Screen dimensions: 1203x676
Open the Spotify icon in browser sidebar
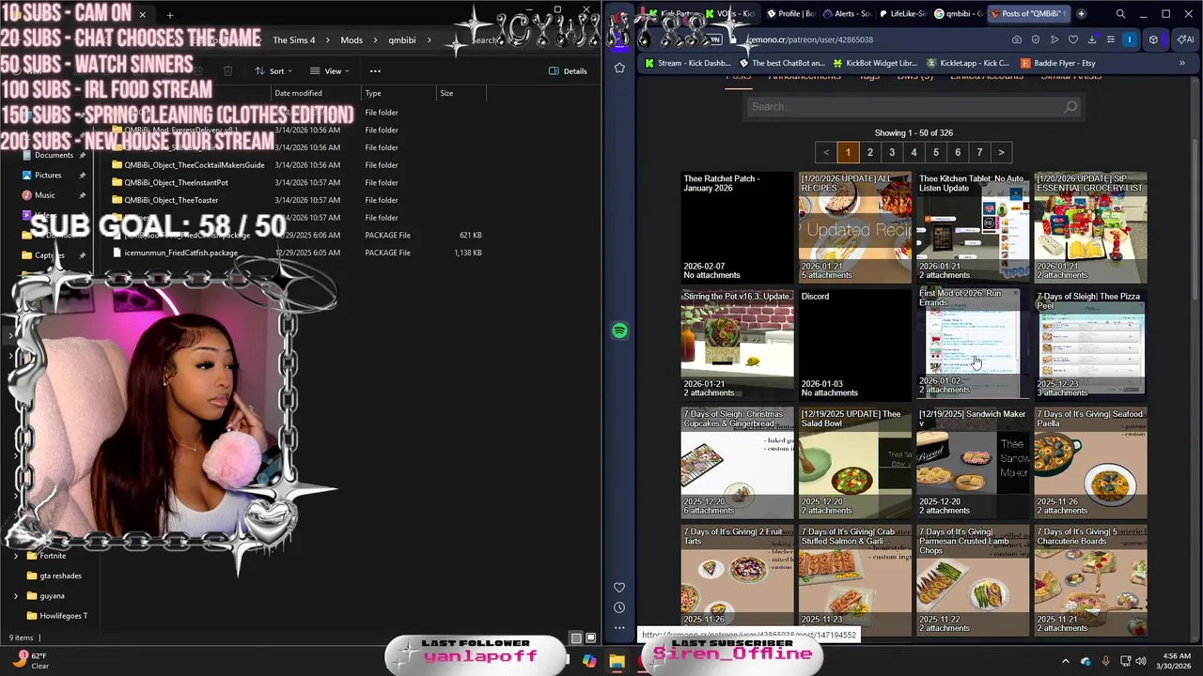[x=619, y=330]
